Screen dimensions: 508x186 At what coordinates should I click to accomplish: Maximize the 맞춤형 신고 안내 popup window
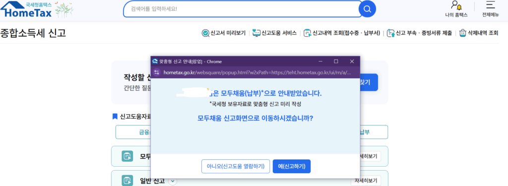(336, 61)
